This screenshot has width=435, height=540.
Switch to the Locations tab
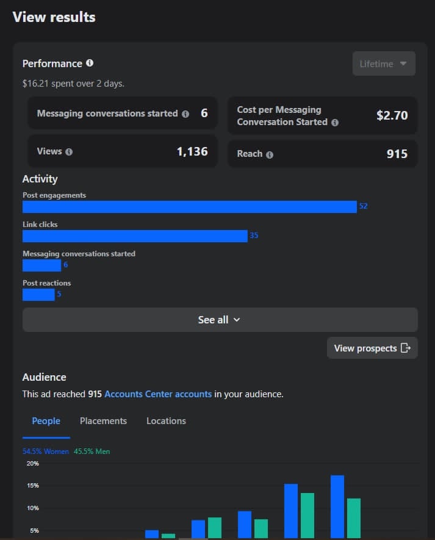click(166, 421)
